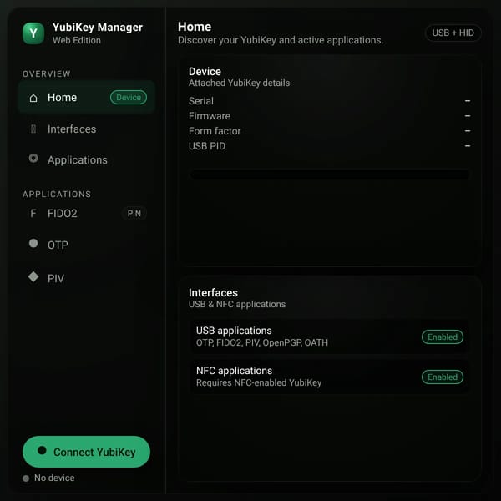Click the F icon beside FIDO2
This screenshot has width=501, height=501.
pyautogui.click(x=33, y=214)
